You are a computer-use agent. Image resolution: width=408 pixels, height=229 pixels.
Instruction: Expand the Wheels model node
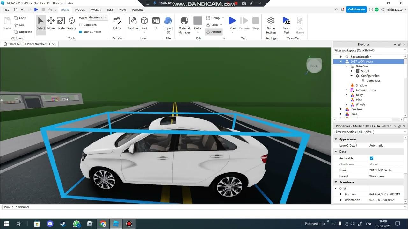(346, 104)
